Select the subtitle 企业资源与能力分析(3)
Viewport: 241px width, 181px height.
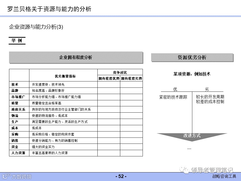click(36, 27)
